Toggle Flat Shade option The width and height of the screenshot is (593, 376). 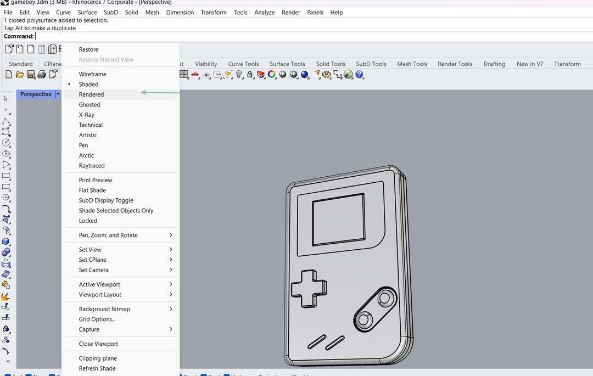click(92, 190)
